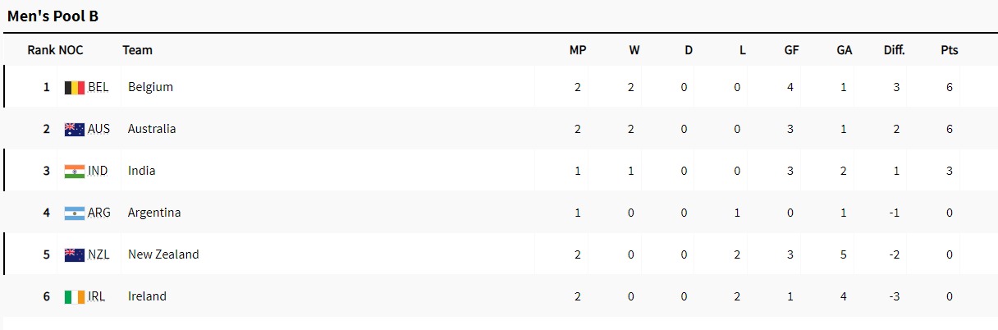The width and height of the screenshot is (998, 330).
Task: Click the NZL country code
Action: click(x=98, y=254)
